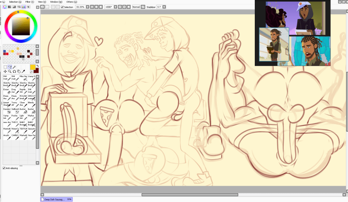Swap foreground and background colors
Image resolution: width=348 pixels, height=202 pixels.
coord(37,66)
